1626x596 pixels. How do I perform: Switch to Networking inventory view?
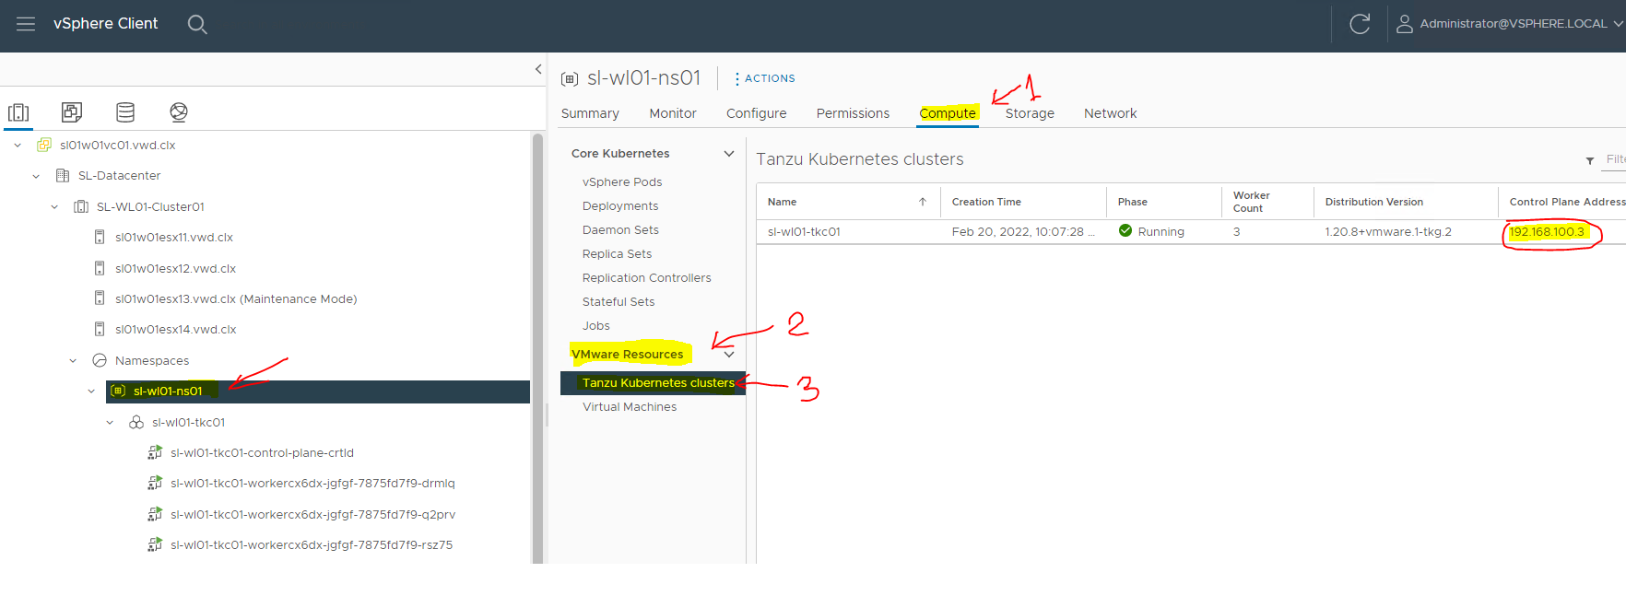[x=179, y=112]
